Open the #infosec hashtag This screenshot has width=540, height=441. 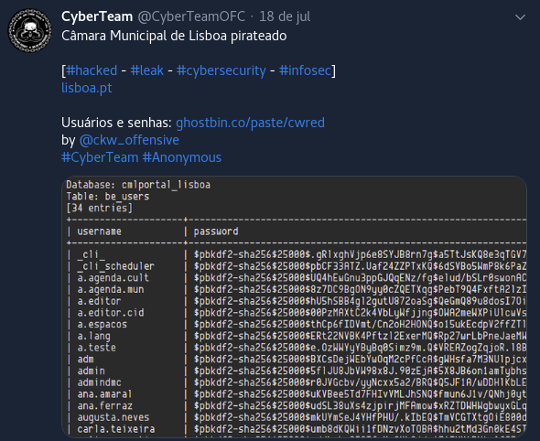pyautogui.click(x=305, y=70)
